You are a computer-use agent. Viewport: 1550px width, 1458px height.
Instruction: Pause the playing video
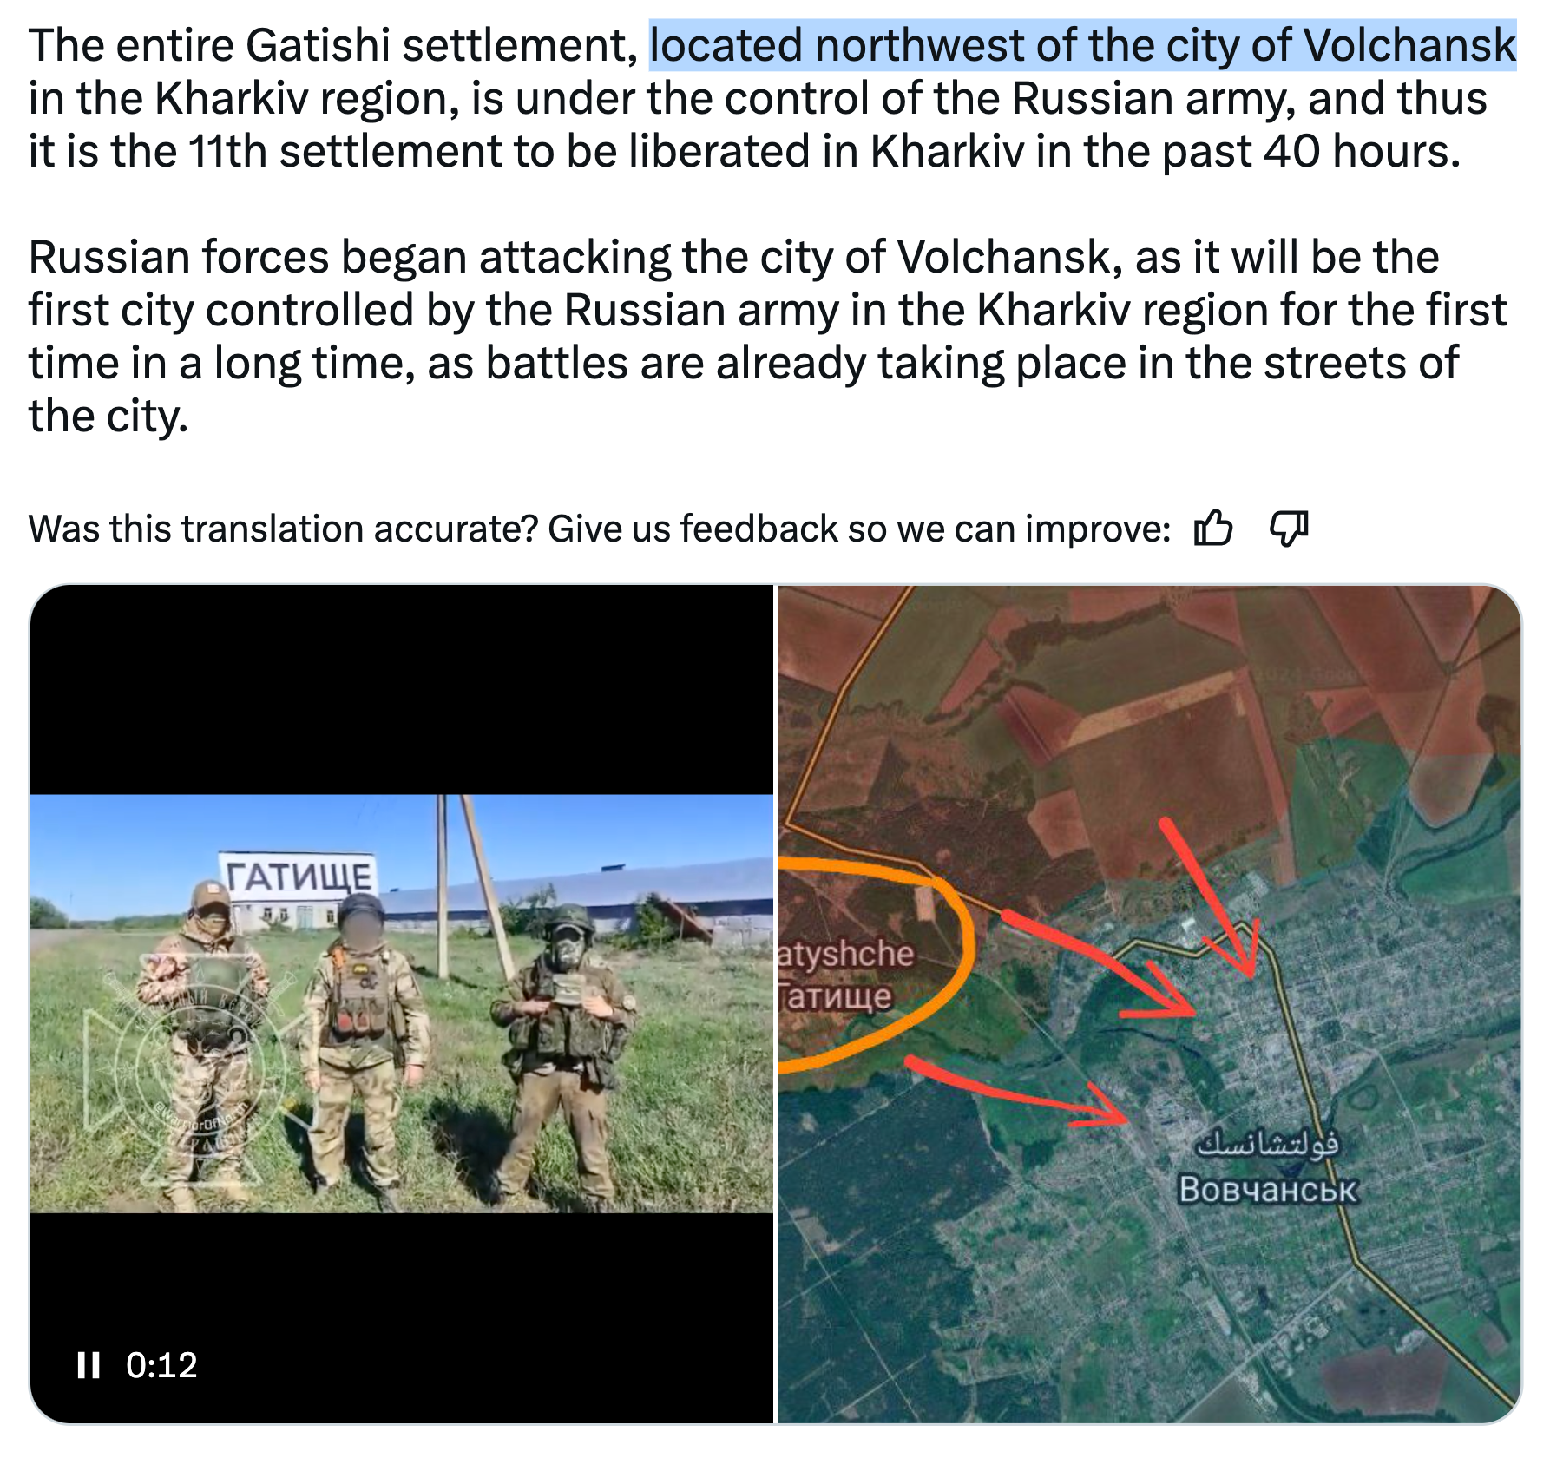tap(89, 1365)
